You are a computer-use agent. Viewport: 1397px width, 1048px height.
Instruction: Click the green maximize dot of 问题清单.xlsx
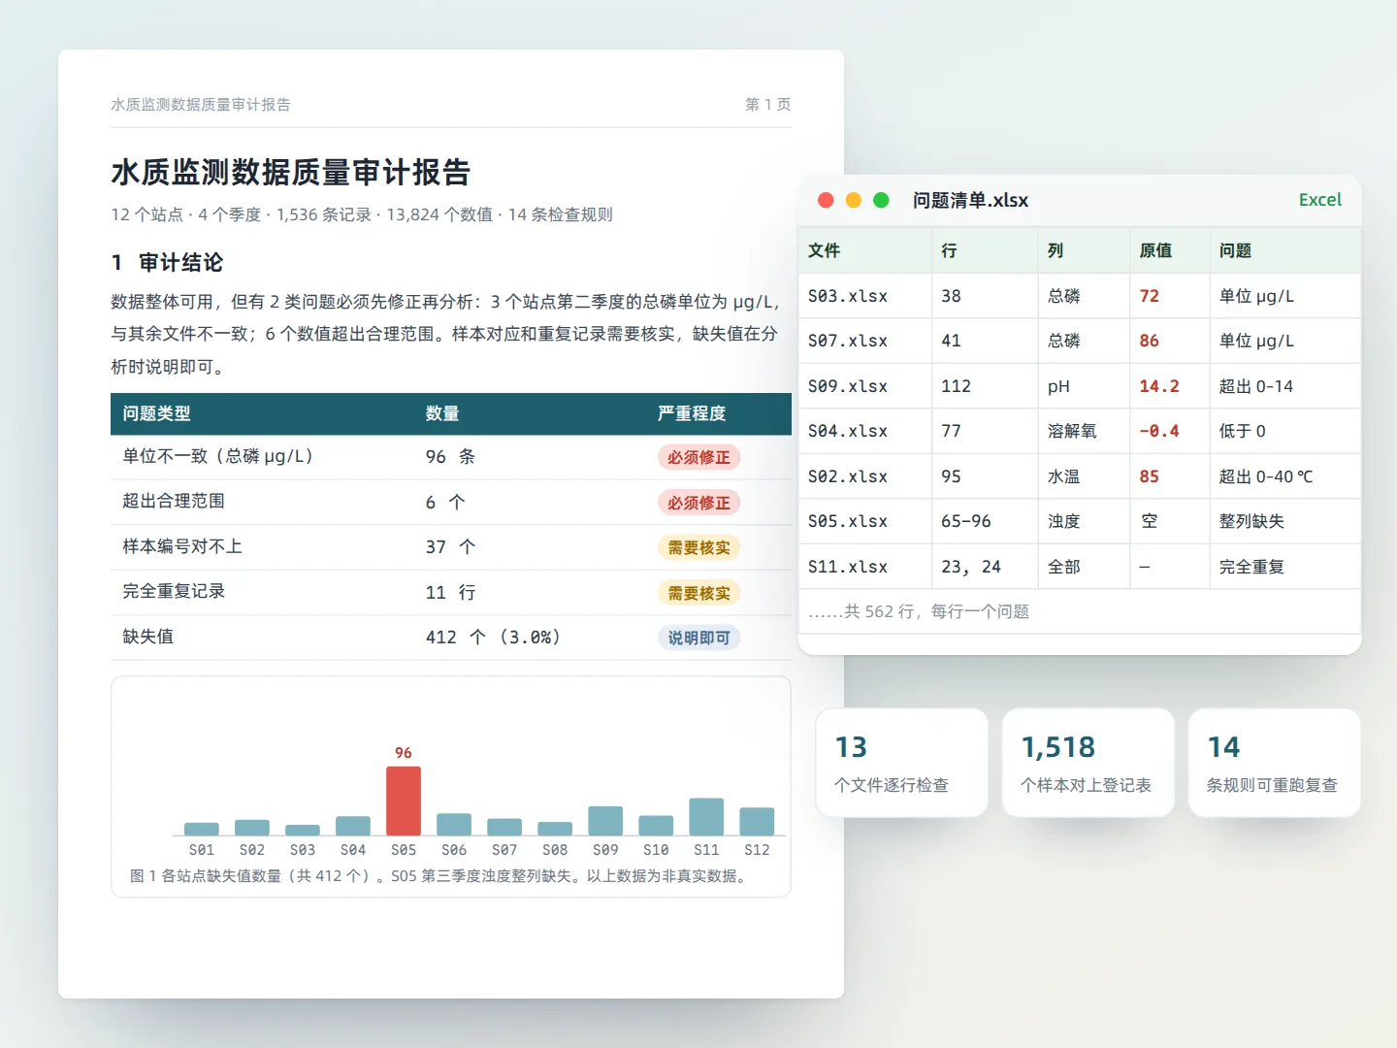click(881, 200)
